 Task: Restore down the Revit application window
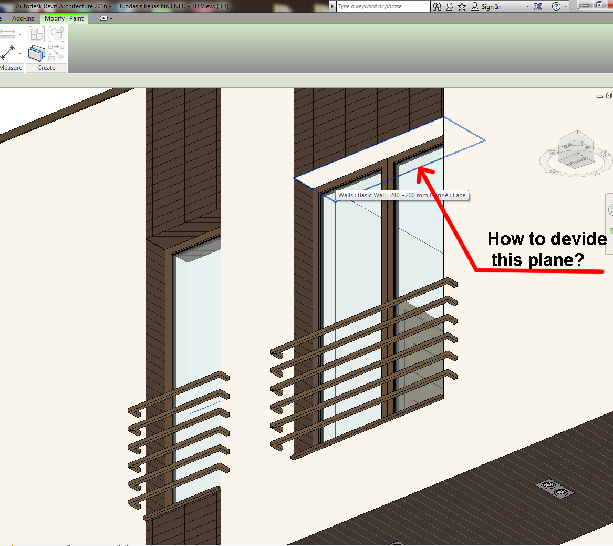[599, 5]
